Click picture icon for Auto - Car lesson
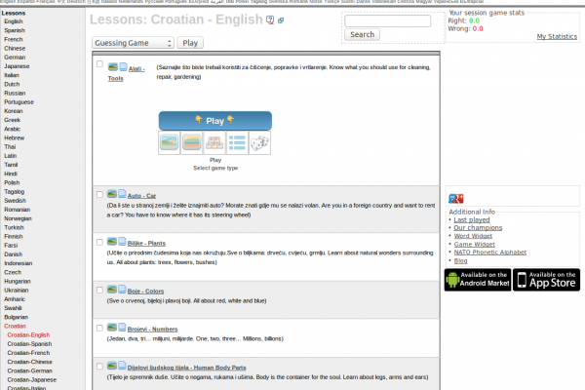 [x=111, y=194]
